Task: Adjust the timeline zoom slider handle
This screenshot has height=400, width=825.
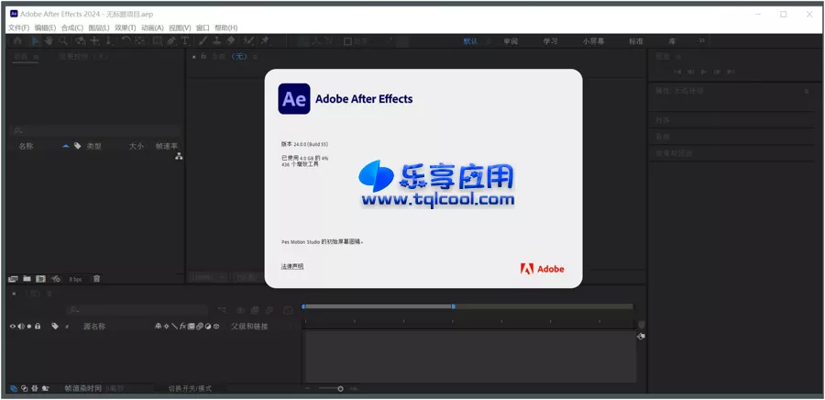Action: point(340,389)
